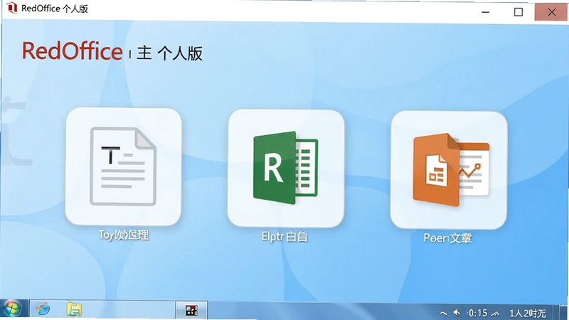The image size is (569, 320).
Task: Click the 'Poen' label under presentation tile
Action: [x=448, y=238]
